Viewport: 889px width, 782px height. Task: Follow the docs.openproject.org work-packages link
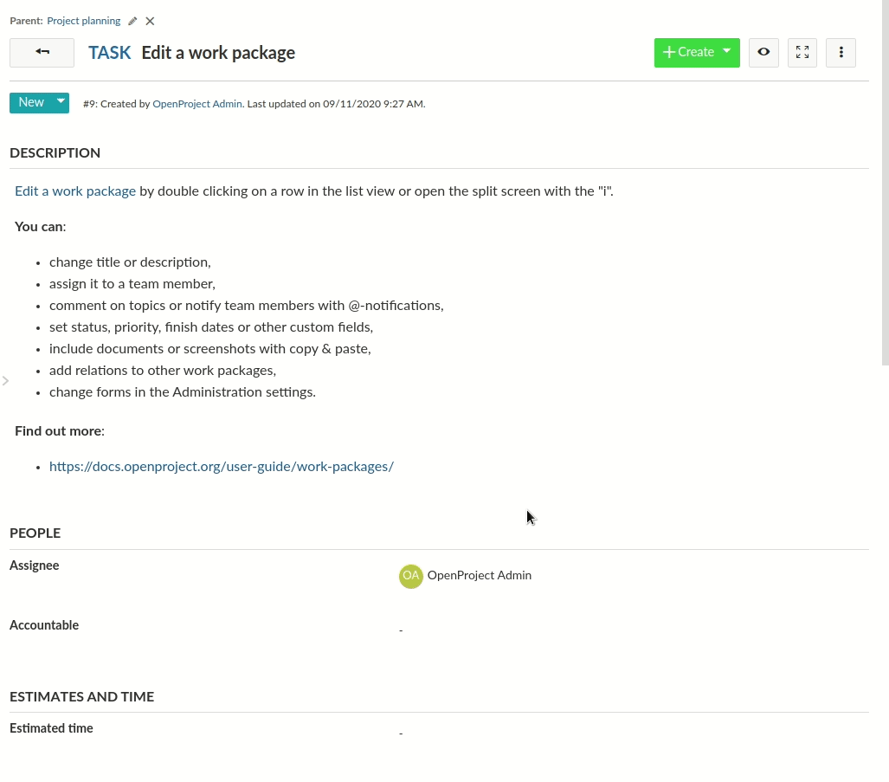tap(222, 466)
